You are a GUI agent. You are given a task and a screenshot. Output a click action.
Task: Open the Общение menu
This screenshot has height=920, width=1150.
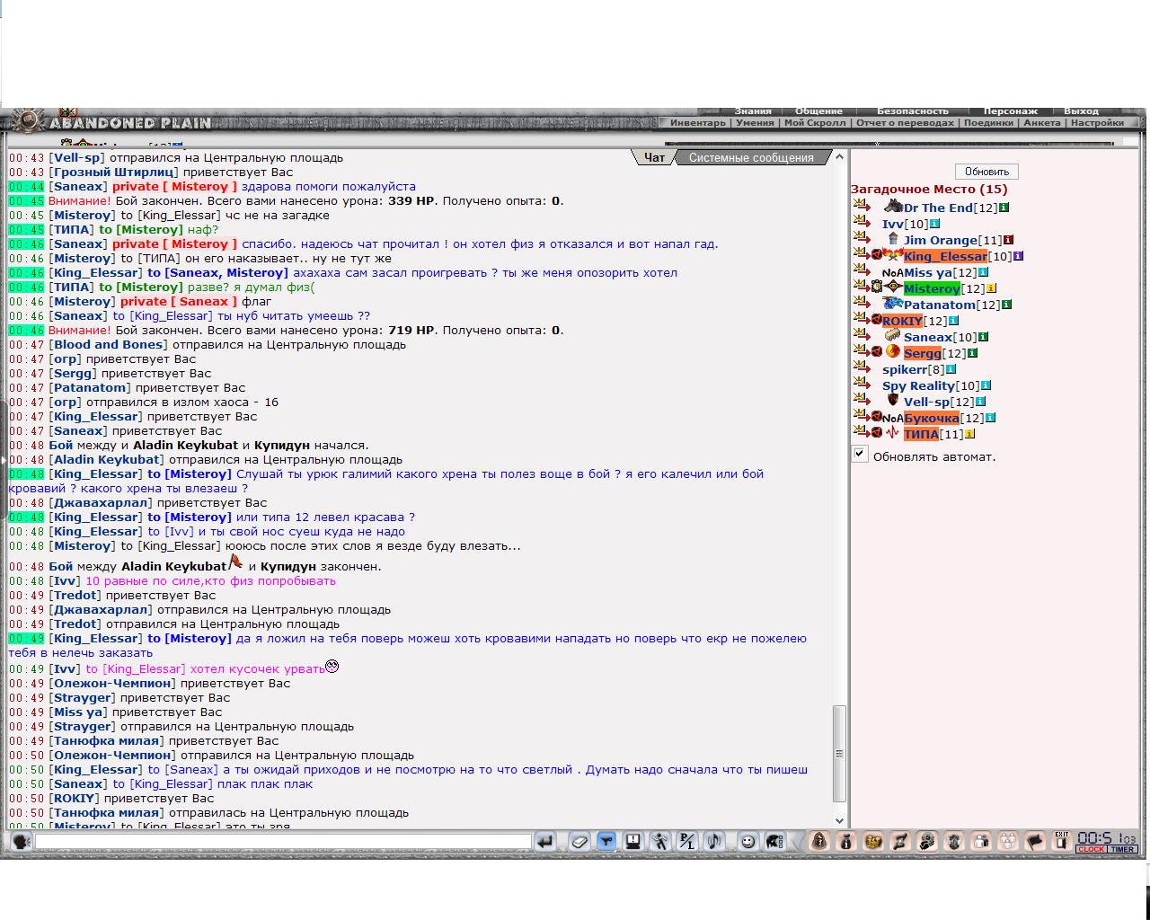tap(818, 111)
